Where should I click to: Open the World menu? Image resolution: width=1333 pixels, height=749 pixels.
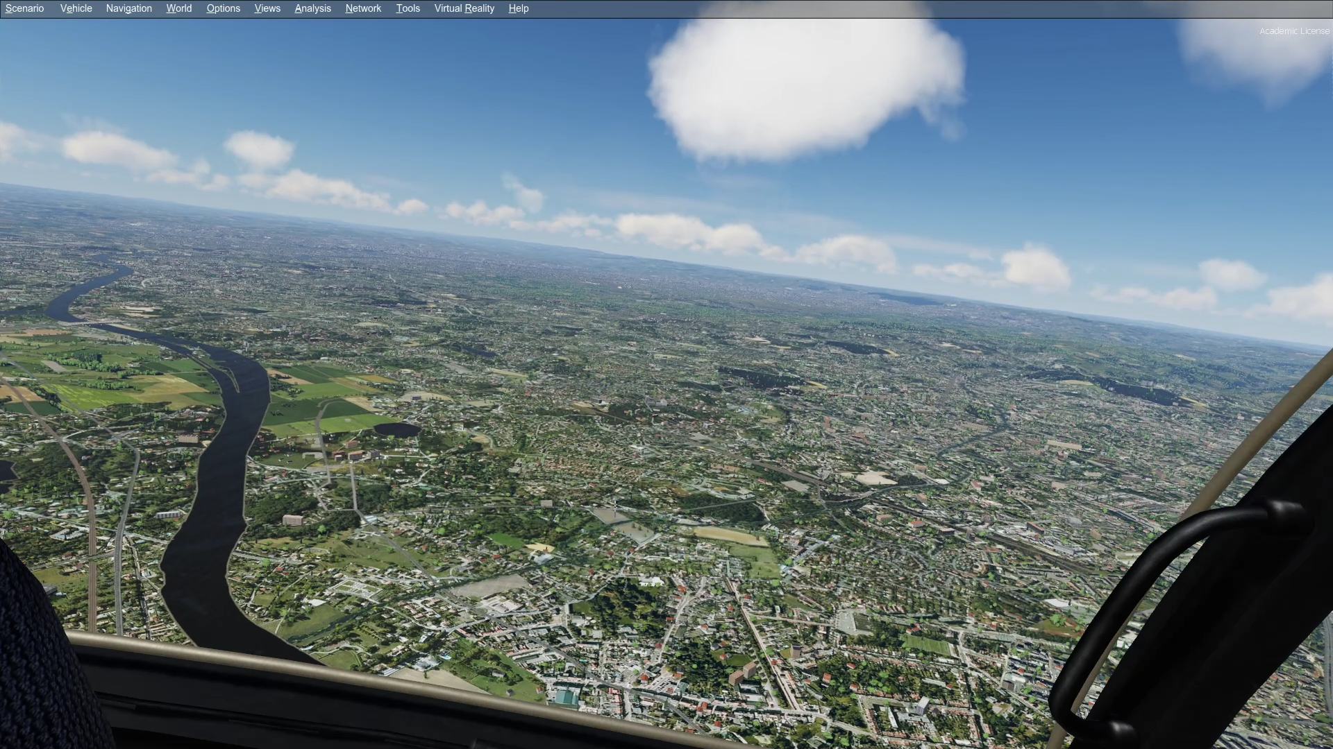click(178, 8)
